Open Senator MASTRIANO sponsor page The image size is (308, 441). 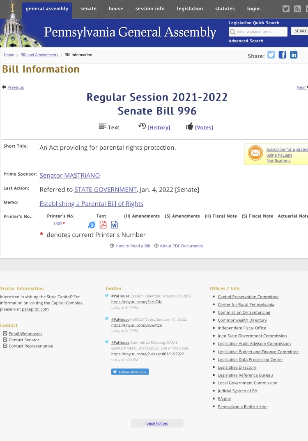[x=69, y=176]
